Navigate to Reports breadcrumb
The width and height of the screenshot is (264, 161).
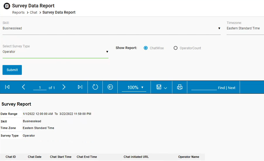click(x=18, y=13)
